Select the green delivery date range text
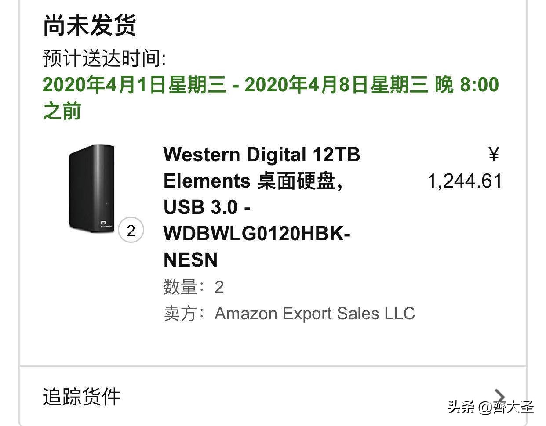 point(270,86)
